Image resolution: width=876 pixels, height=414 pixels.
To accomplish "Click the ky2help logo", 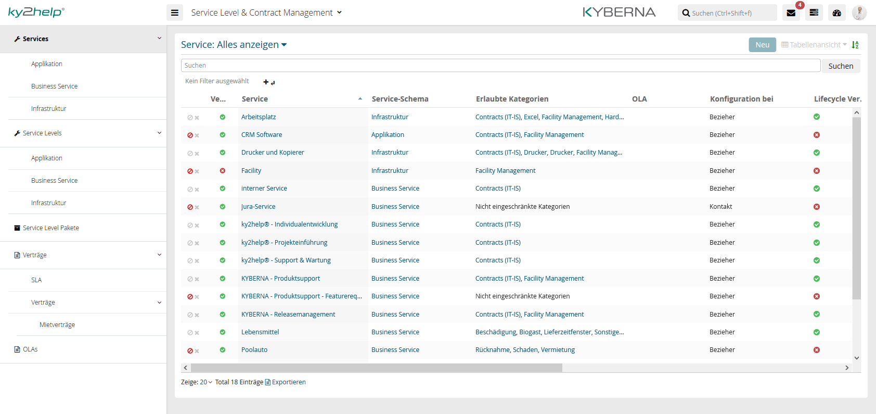I will (x=36, y=12).
